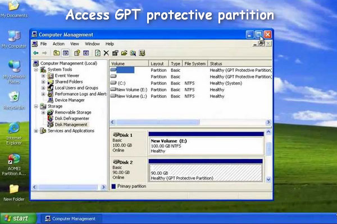Viewport: 337px width, 224px height.
Task: Select the New Volume (L:) row
Action: [191, 96]
